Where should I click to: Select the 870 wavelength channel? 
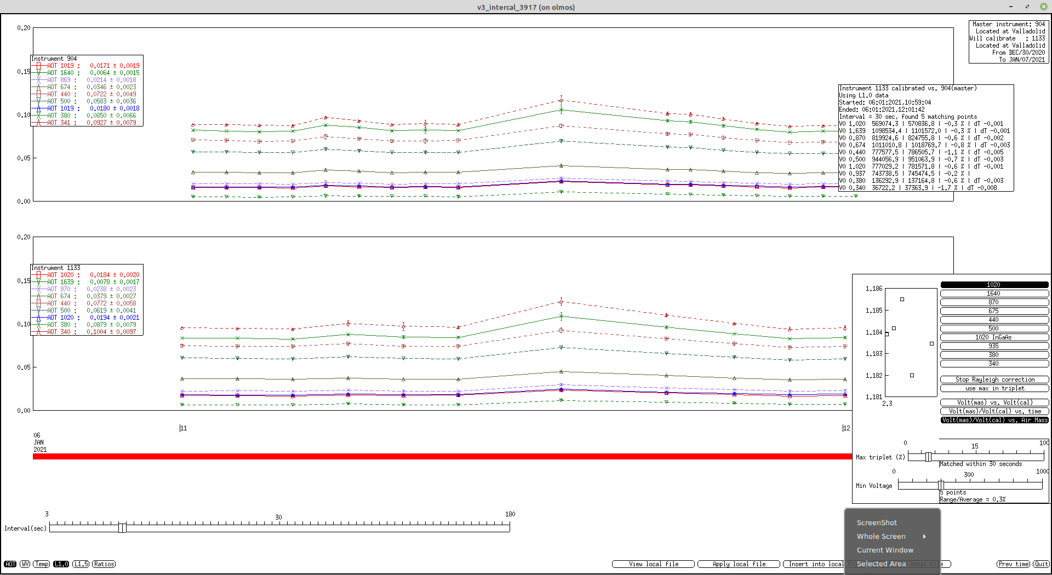[x=994, y=302]
